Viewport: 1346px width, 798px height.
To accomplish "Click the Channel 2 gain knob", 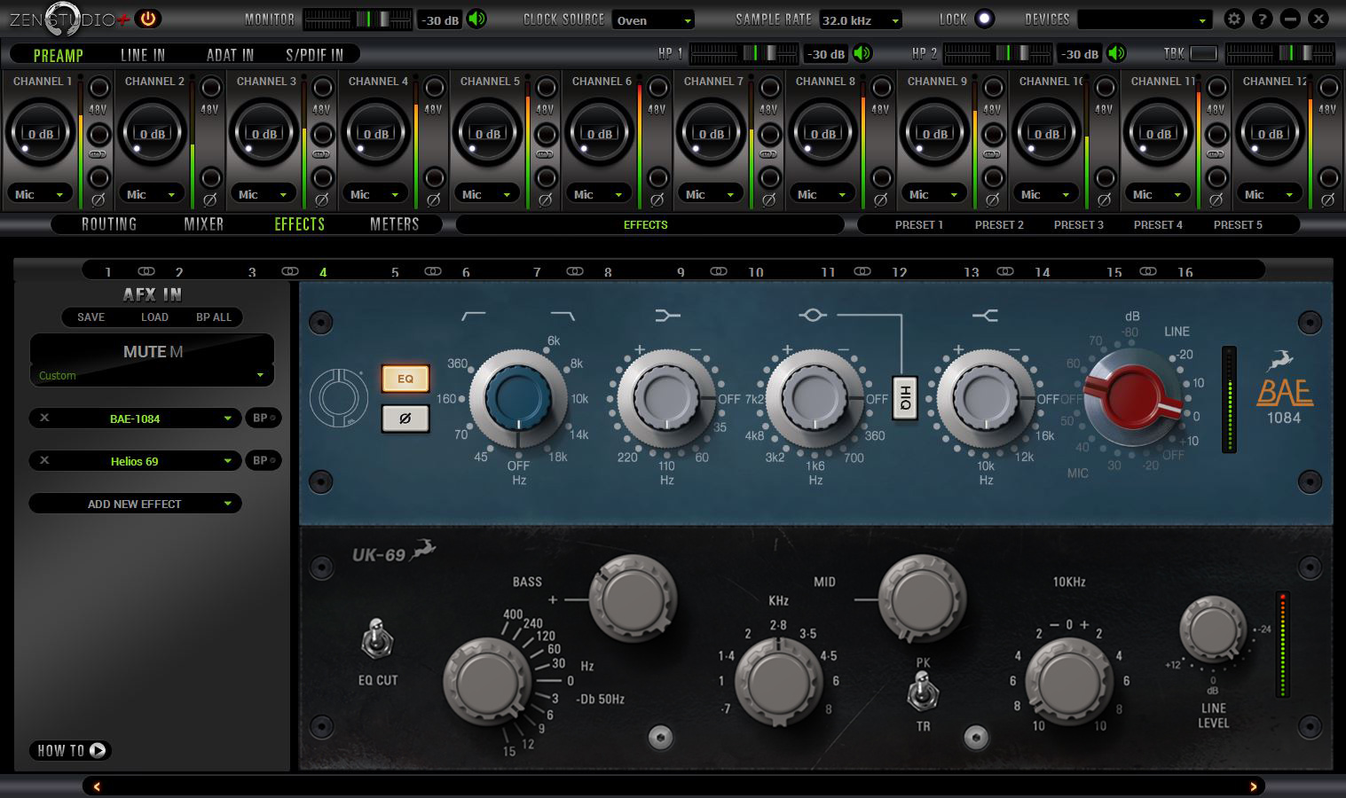I will click(153, 134).
